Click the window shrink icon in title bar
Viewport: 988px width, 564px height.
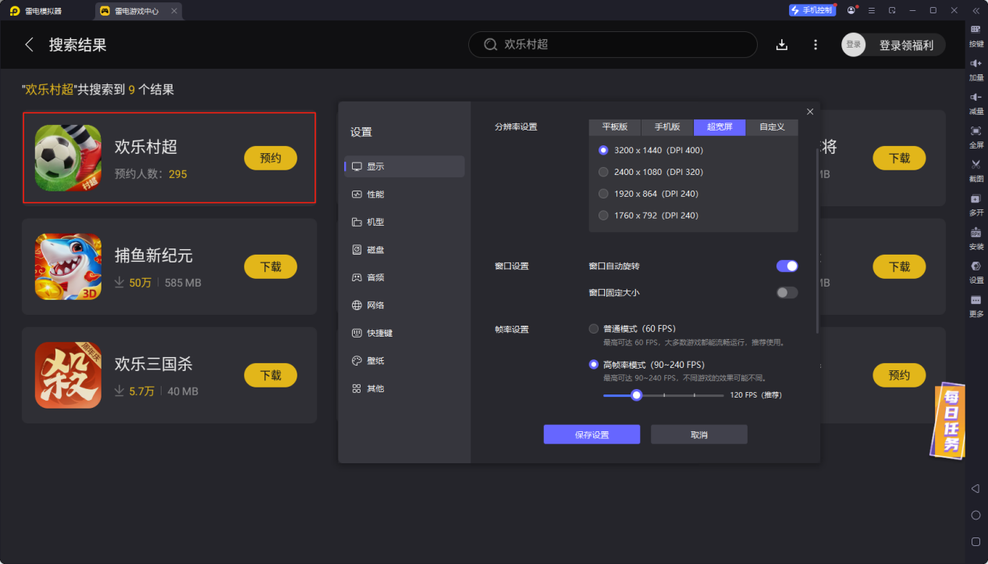(x=892, y=10)
